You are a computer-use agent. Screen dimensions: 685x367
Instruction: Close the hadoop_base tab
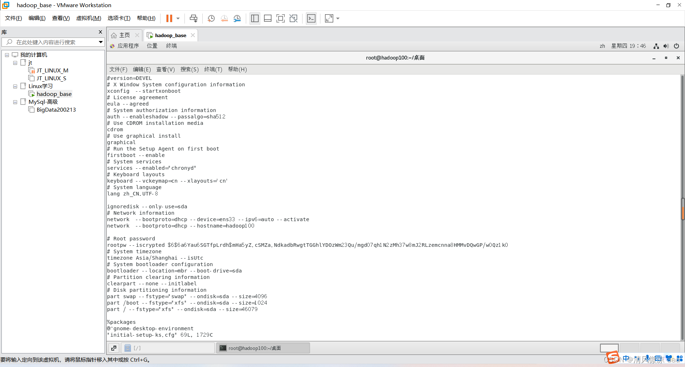[x=193, y=35]
